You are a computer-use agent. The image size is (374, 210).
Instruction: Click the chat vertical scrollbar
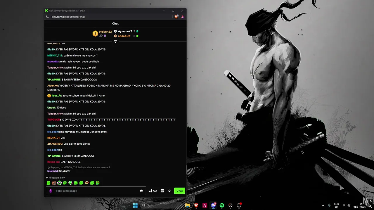(186, 169)
